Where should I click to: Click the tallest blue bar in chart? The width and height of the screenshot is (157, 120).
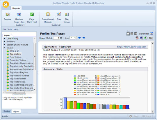pyautogui.click(x=65, y=103)
